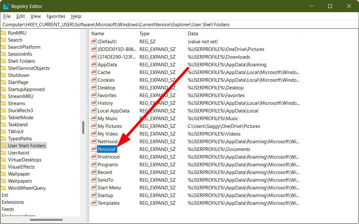Click the Registry Editor app icon in title bar

[x=6, y=6]
